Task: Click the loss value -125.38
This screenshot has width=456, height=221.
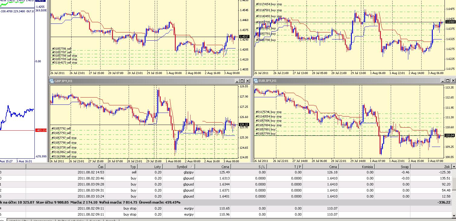Action: pyautogui.click(x=444, y=172)
